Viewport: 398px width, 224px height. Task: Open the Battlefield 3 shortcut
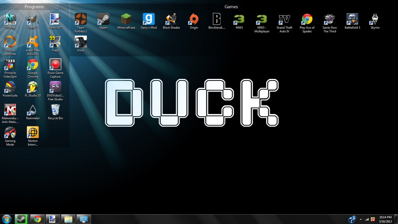(x=352, y=19)
